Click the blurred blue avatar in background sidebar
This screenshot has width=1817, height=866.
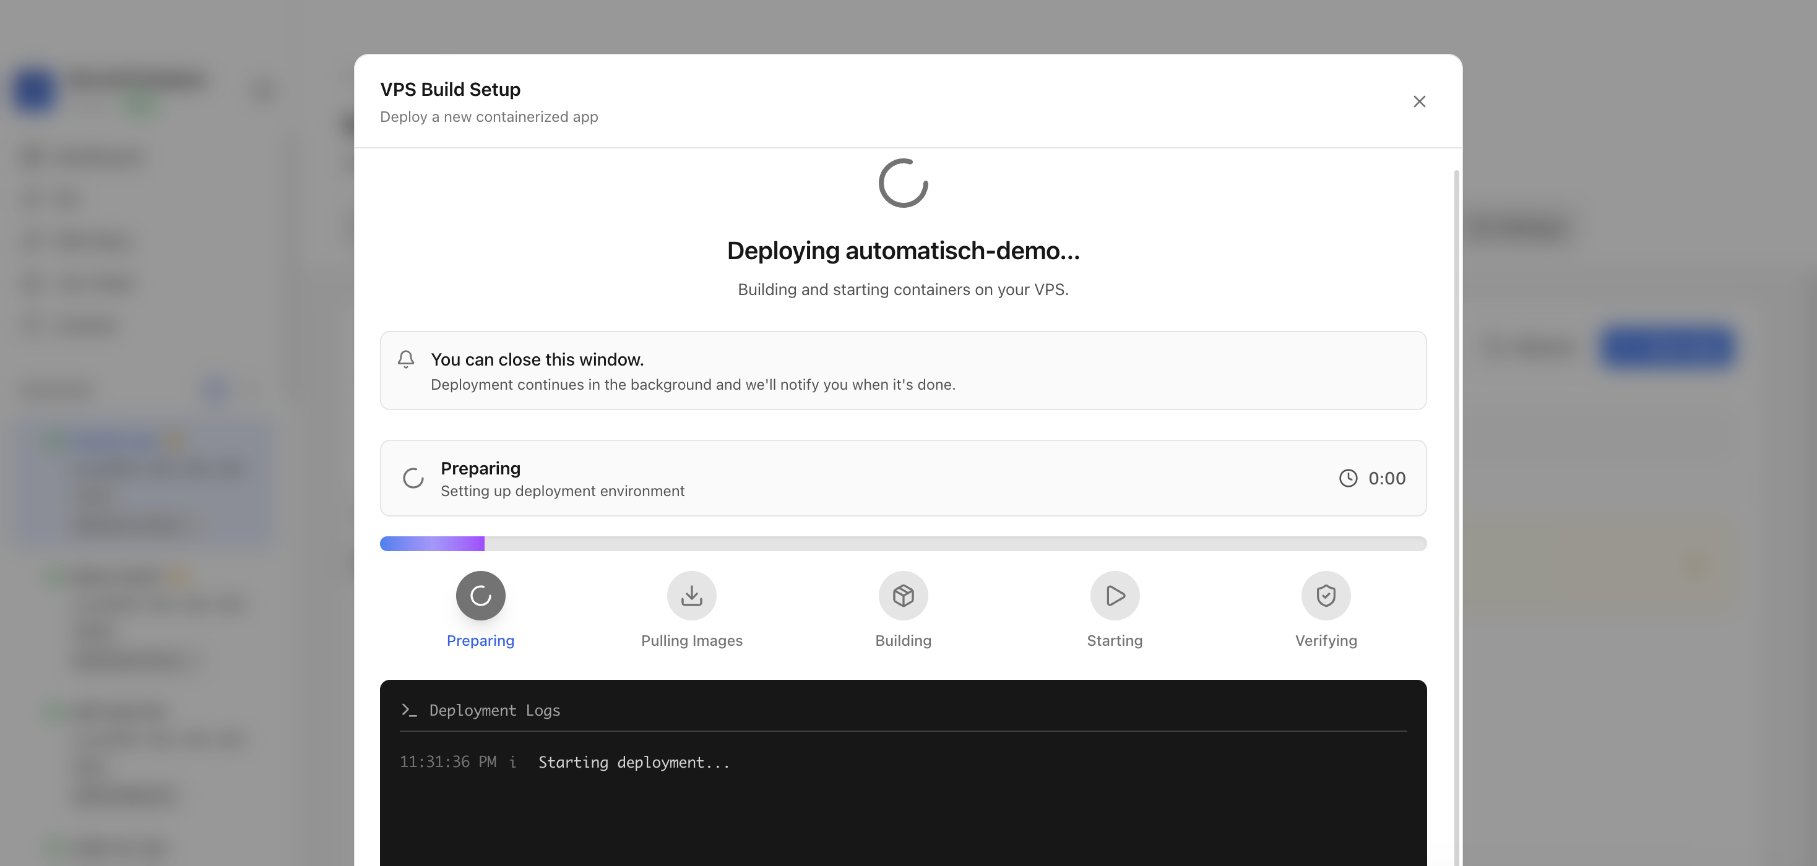35,90
